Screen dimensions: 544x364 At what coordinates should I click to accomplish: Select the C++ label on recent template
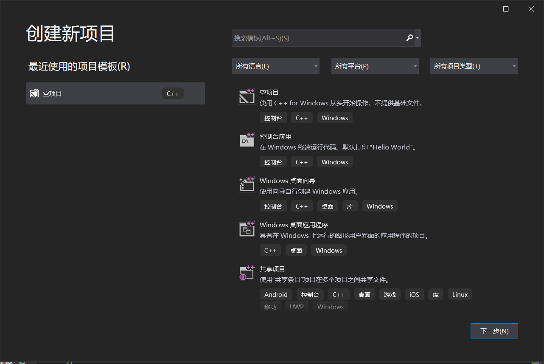click(172, 93)
